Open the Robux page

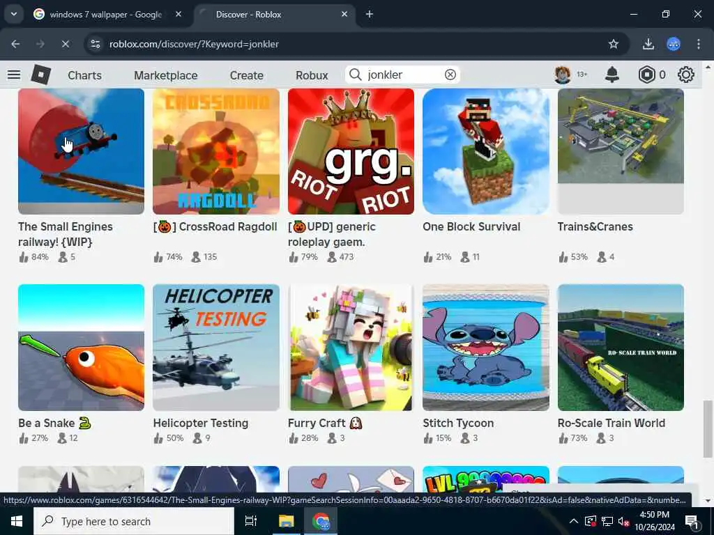pos(312,75)
